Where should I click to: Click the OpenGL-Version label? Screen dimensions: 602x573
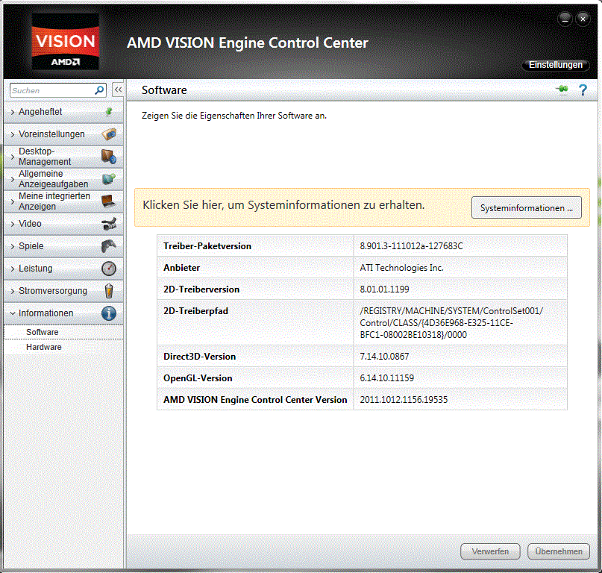(198, 378)
